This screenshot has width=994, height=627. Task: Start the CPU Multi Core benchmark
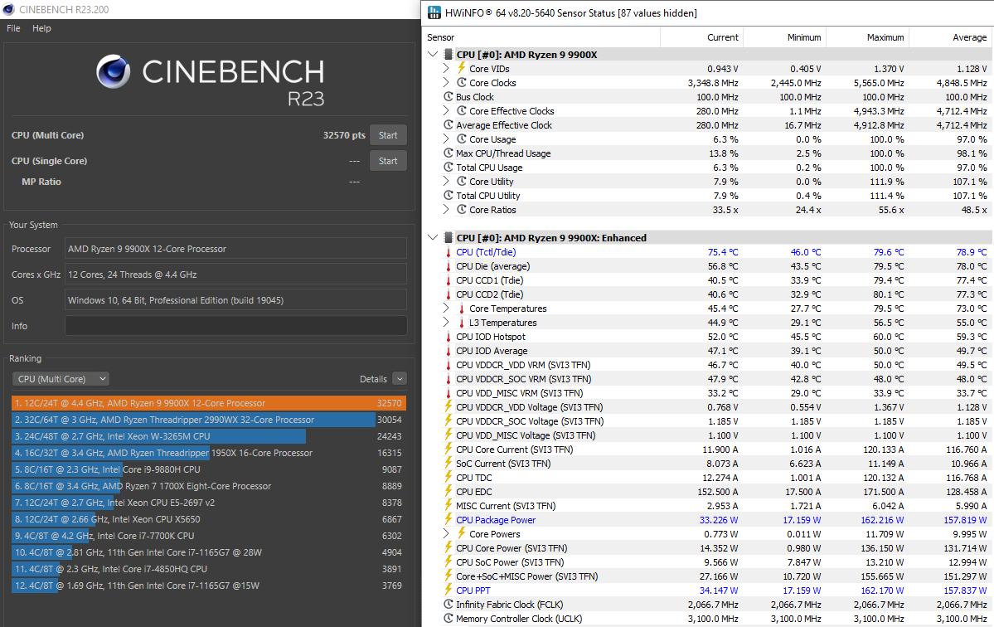pos(388,135)
